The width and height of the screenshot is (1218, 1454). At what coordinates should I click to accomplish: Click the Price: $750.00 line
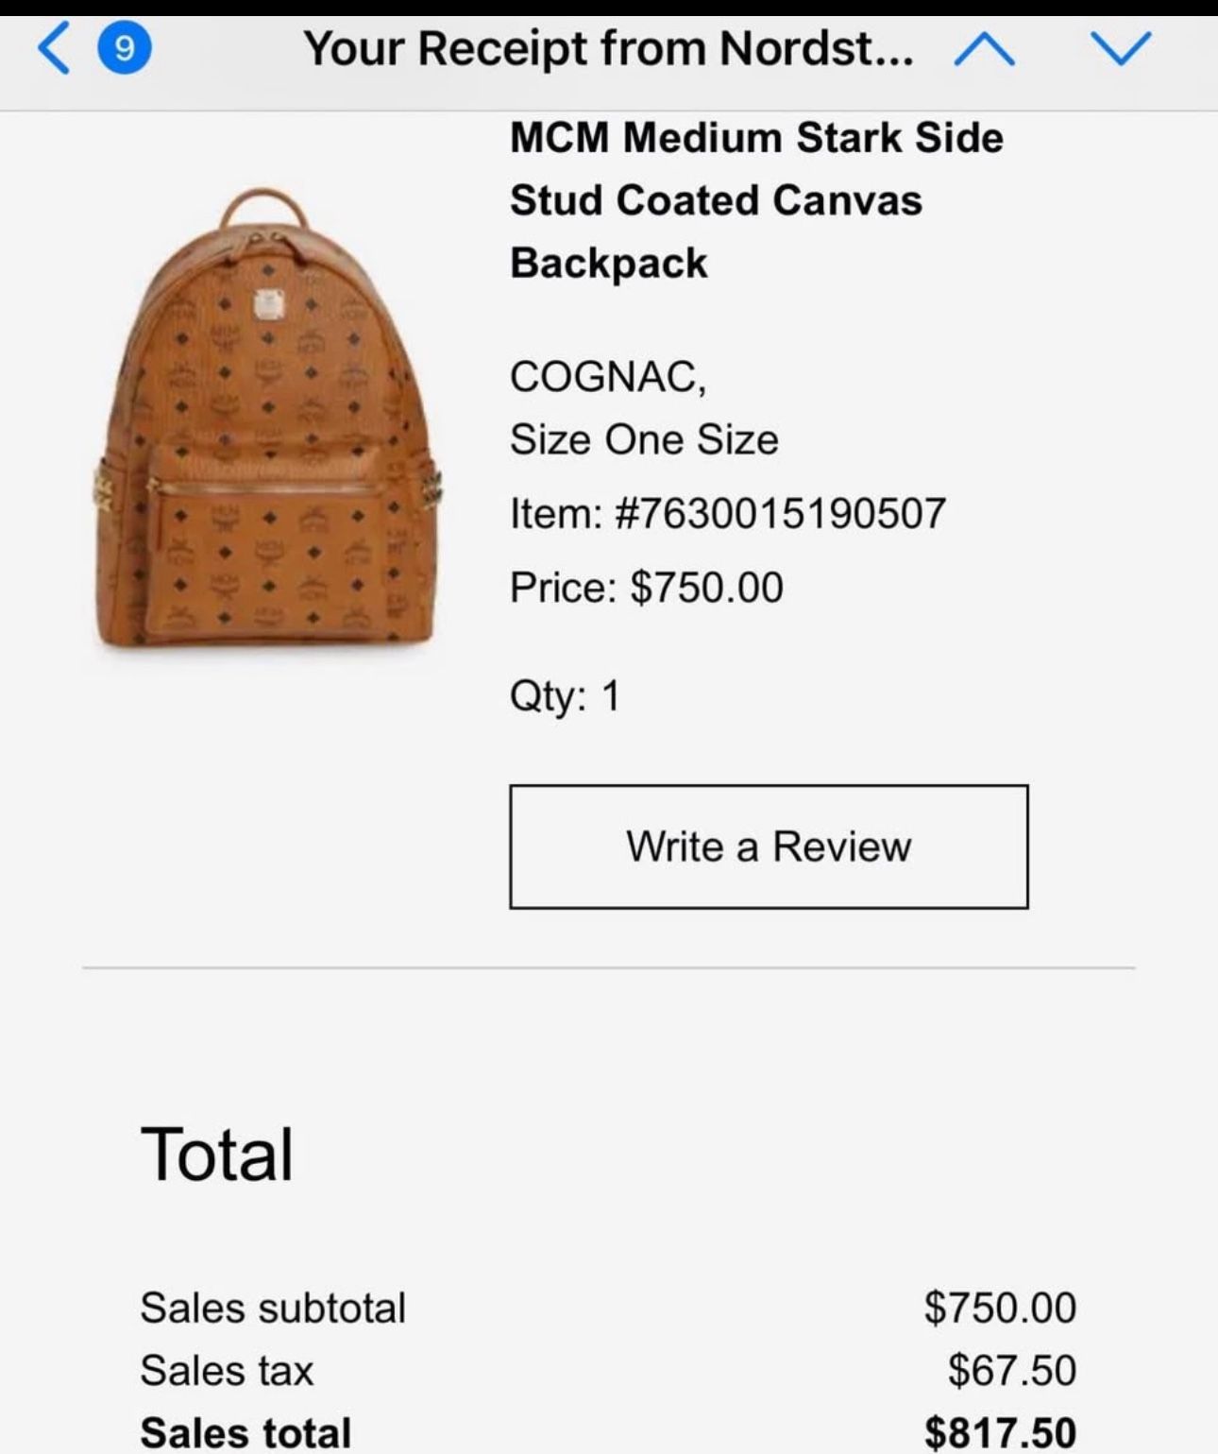click(x=646, y=588)
